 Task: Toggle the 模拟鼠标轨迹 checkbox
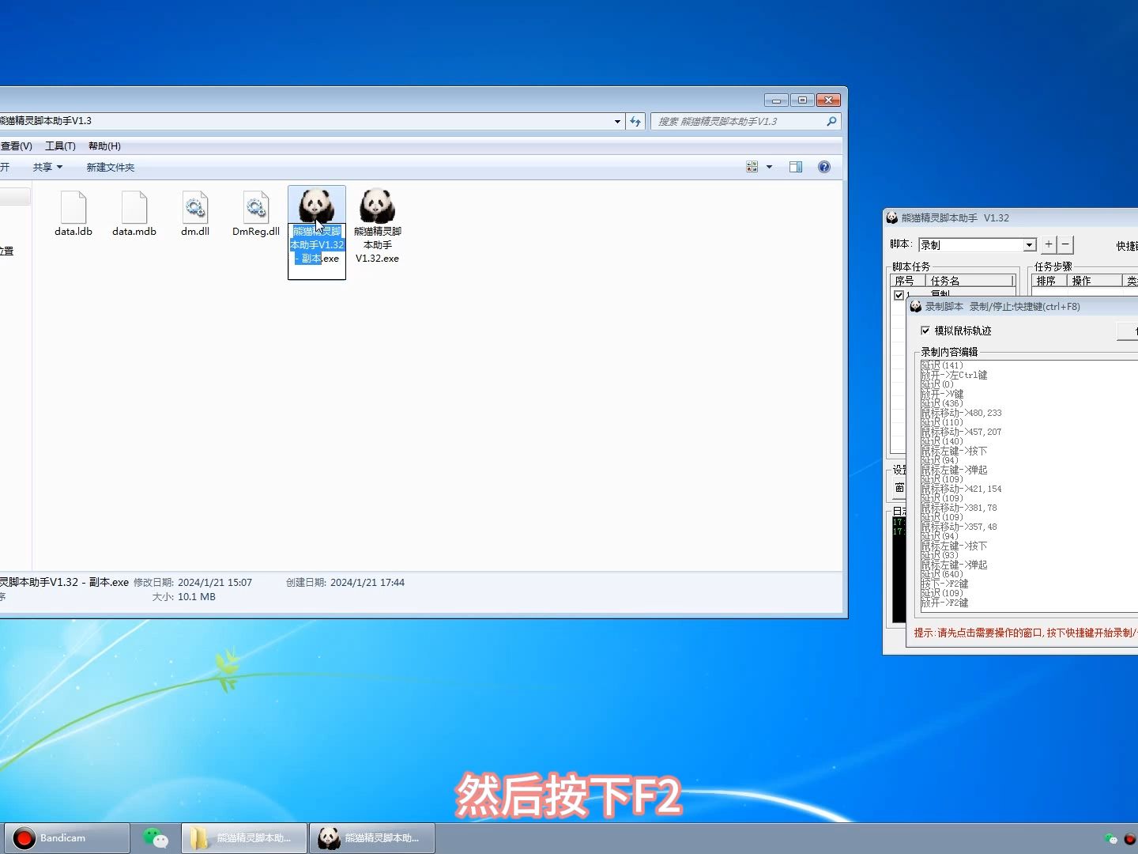pos(925,331)
